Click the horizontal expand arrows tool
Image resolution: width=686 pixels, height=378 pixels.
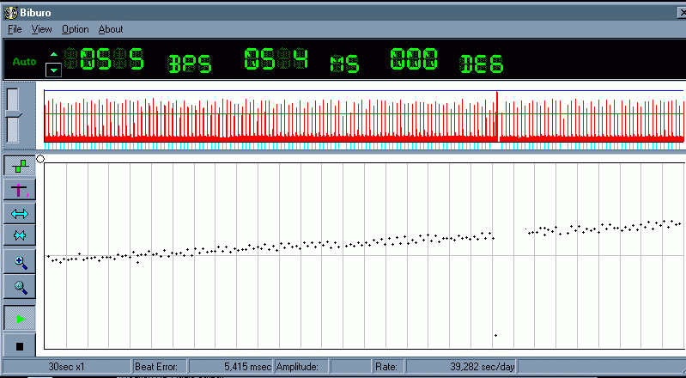20,213
